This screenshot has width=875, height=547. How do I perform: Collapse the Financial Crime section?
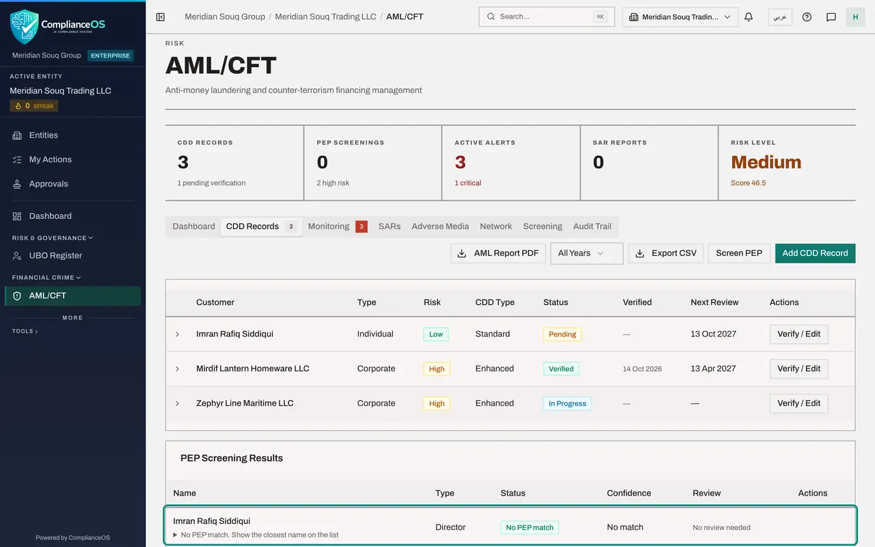tap(46, 278)
